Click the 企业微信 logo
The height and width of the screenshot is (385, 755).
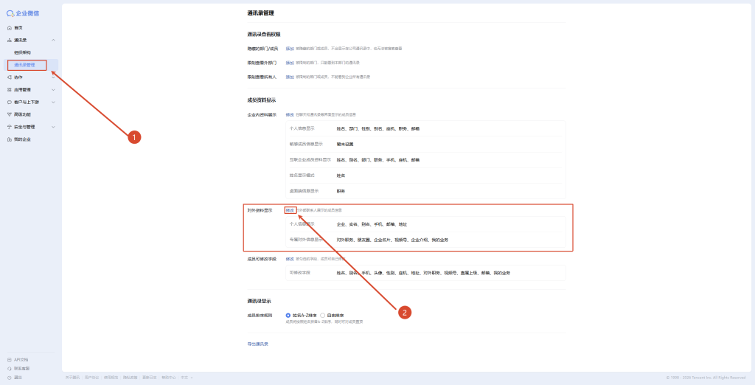[x=23, y=13]
